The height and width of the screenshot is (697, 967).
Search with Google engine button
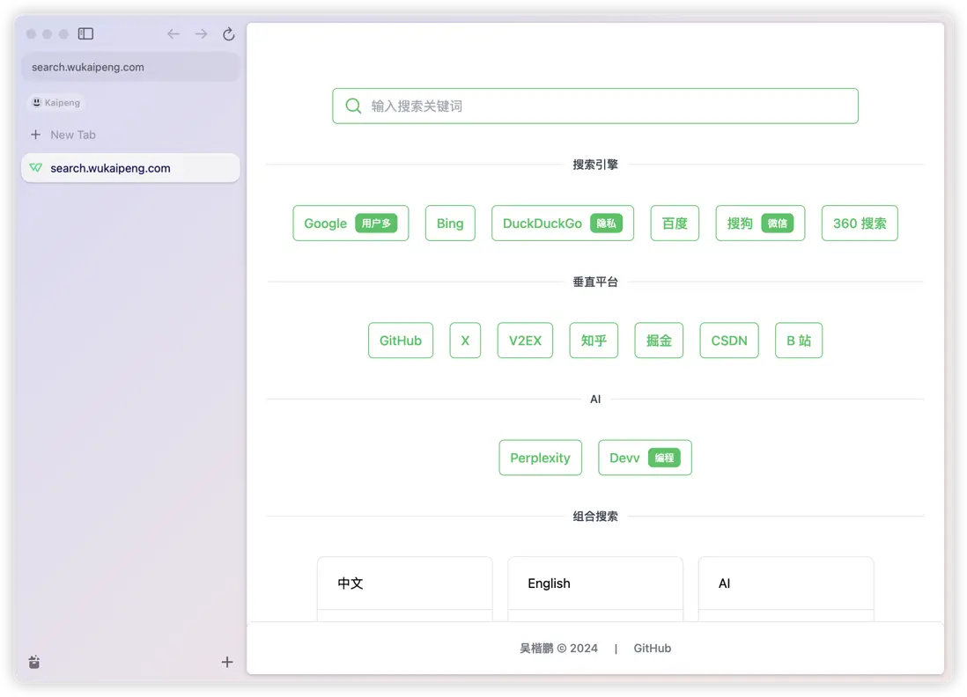(x=351, y=223)
